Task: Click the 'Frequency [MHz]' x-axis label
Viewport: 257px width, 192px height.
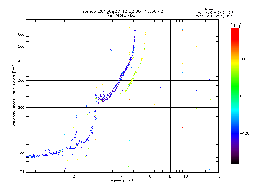Action: point(122,180)
